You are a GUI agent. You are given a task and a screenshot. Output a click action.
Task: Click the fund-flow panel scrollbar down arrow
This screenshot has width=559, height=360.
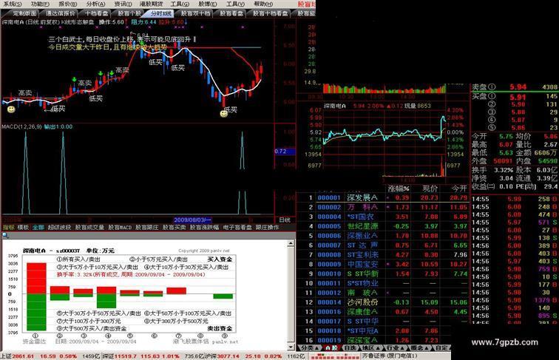291,347
